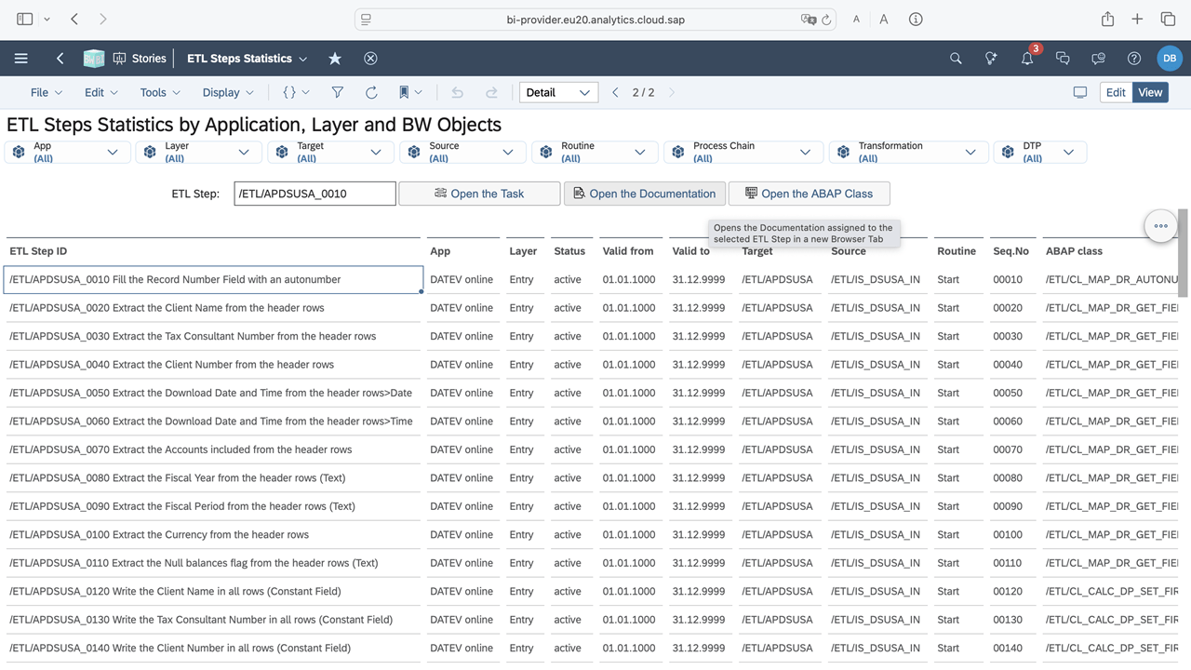
Task: Open the main hamburger menu
Action: point(20,59)
